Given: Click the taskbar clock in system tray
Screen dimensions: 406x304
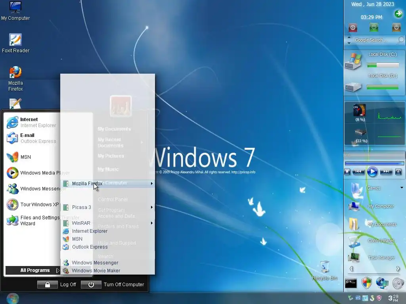Looking at the screenshot, I should click(393, 298).
